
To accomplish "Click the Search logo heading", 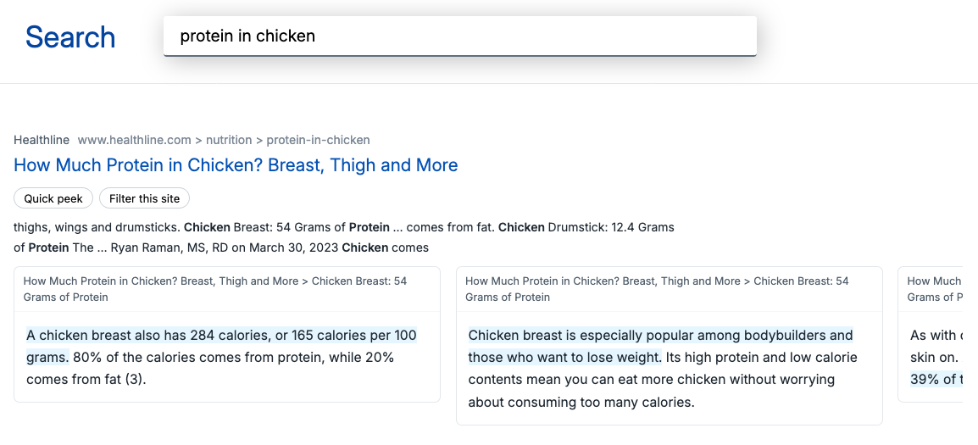I will 70,36.
